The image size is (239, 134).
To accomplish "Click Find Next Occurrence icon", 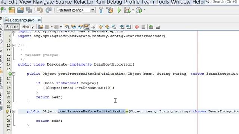I will [x=80, y=27].
